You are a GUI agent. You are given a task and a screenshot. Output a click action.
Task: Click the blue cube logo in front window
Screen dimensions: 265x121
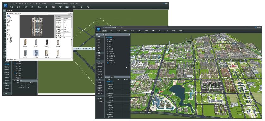pos(99,30)
